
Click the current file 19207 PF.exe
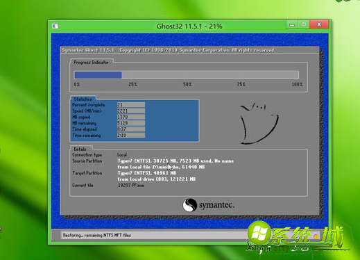[x=131, y=185]
